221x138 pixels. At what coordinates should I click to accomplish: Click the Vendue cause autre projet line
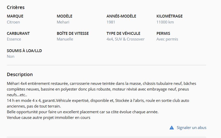tap(48, 117)
